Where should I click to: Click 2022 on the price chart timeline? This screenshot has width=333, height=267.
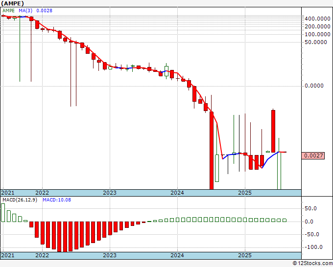click(x=42, y=193)
